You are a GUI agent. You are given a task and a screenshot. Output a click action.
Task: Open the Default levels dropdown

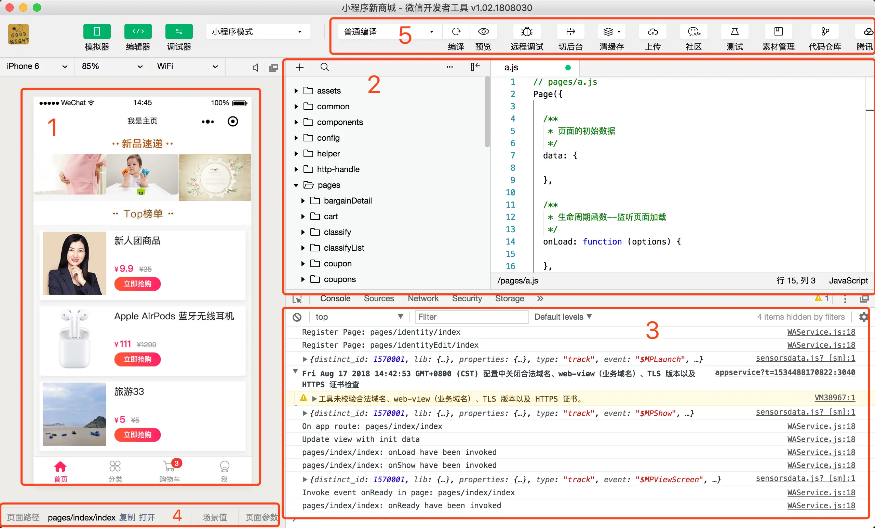point(563,317)
